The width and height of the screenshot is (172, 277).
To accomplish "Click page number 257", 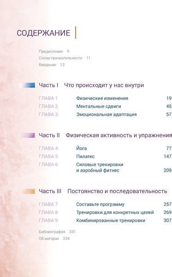I will pos(167,204).
